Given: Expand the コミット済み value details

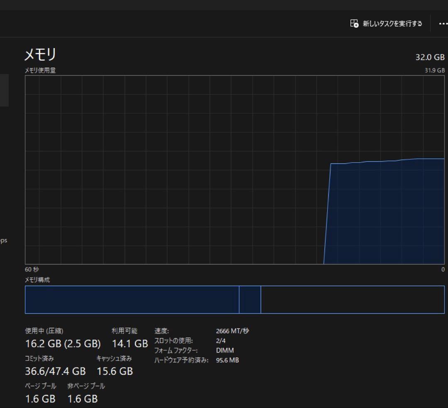Looking at the screenshot, I should [56, 371].
